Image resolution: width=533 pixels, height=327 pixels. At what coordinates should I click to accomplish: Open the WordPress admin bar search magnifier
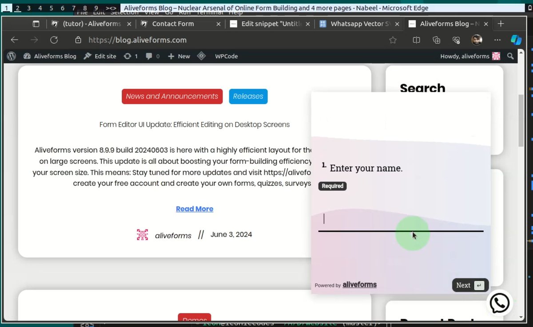coord(510,56)
